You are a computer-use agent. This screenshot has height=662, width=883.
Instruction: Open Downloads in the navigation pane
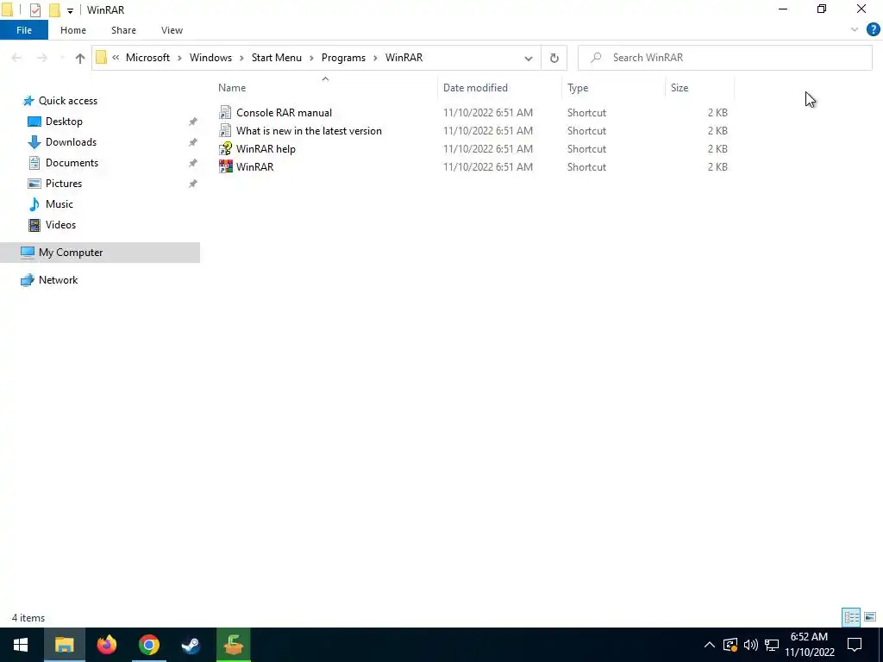pos(71,142)
